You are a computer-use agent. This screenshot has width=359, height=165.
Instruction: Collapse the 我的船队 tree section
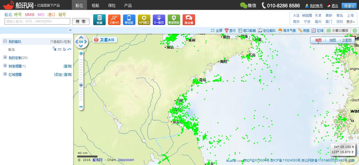pyautogui.click(x=5, y=41)
